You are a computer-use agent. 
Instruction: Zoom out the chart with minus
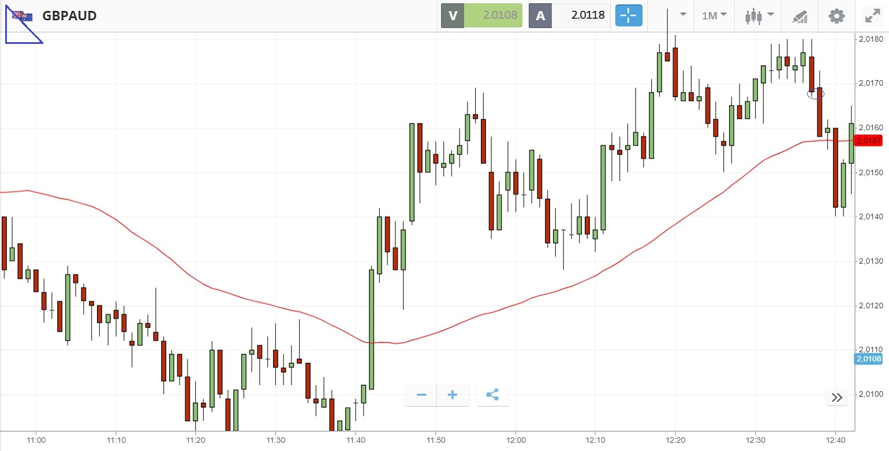point(421,395)
